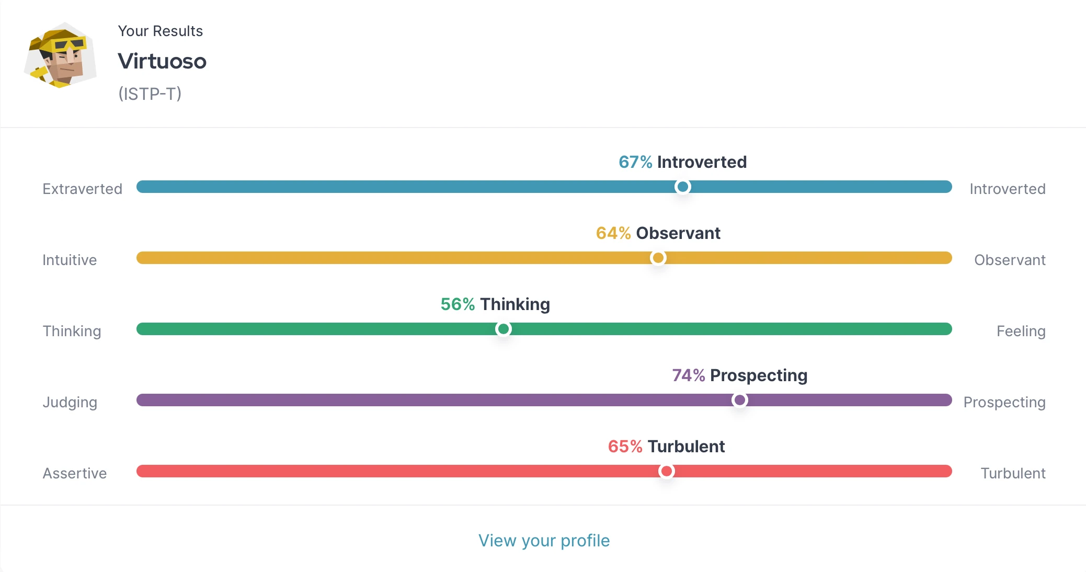The image size is (1086, 572).
Task: Click the 65% Turbulent label
Action: (x=666, y=446)
